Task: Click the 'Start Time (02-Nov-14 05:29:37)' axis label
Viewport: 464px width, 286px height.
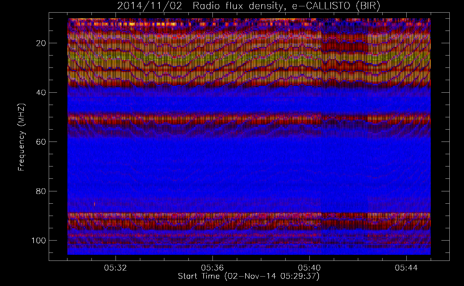Action: tap(249, 276)
